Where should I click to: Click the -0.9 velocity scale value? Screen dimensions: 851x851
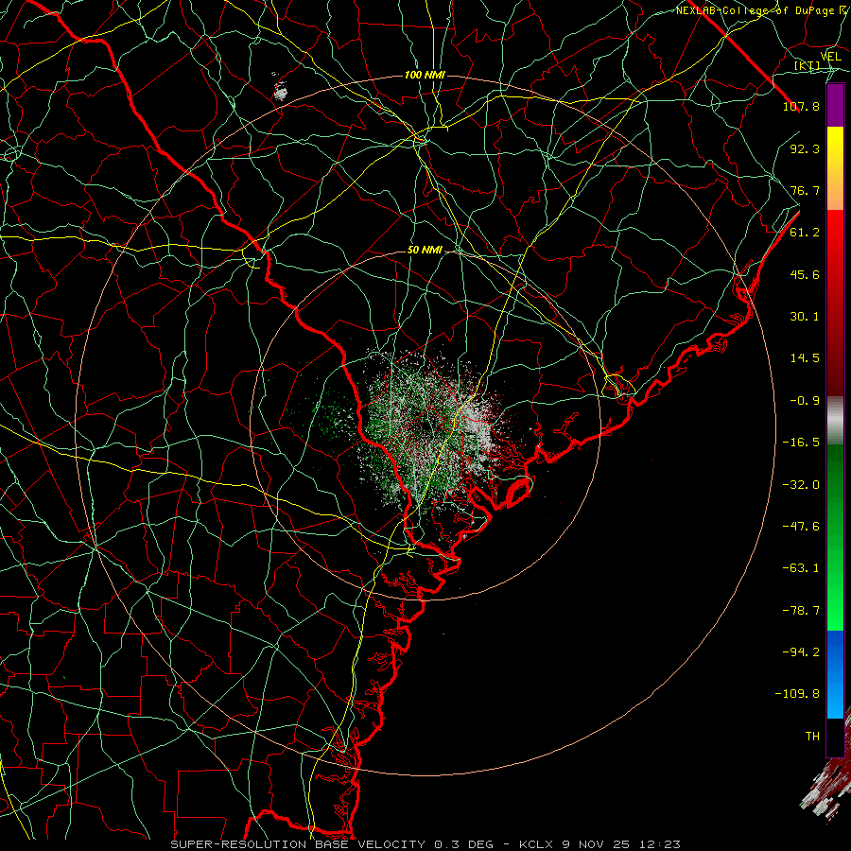click(x=805, y=401)
